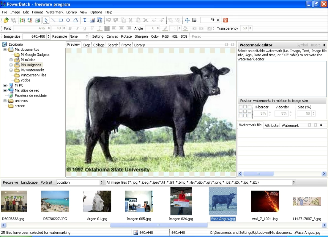
Task: Select the Line drawing tool
Action: (53, 20)
